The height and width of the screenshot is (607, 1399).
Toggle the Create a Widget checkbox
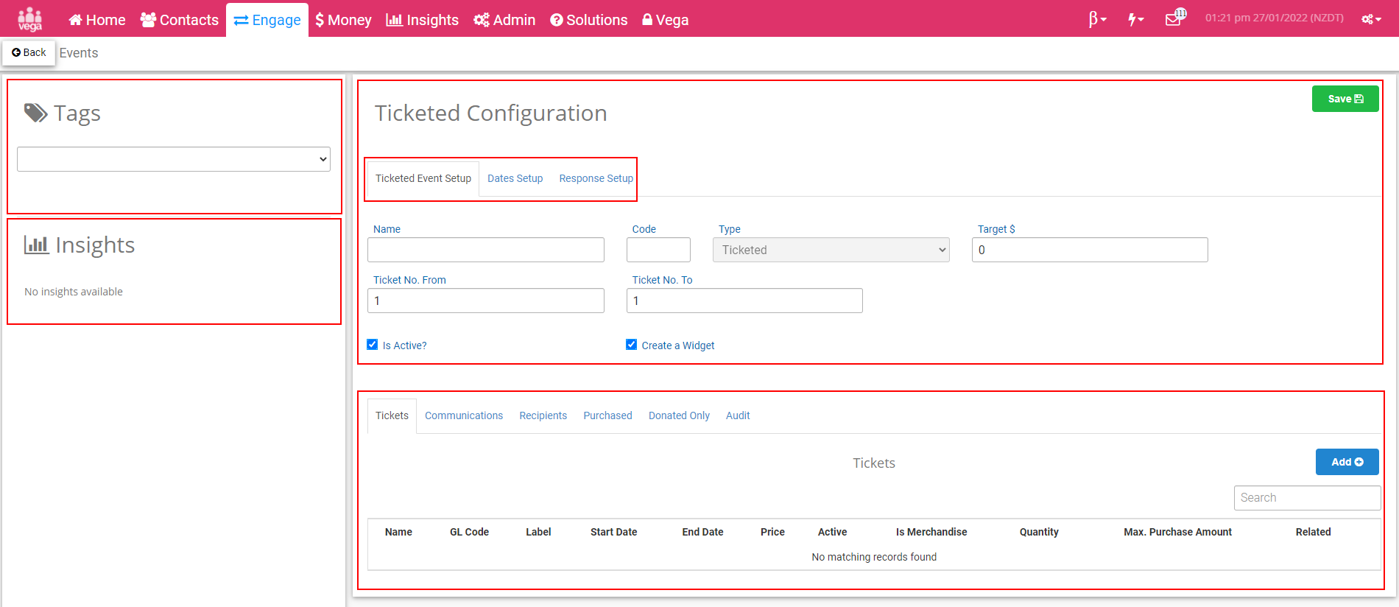[x=632, y=345]
